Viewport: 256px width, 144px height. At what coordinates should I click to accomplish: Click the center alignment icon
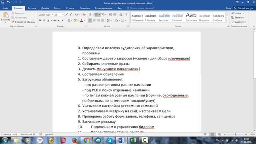point(94,20)
